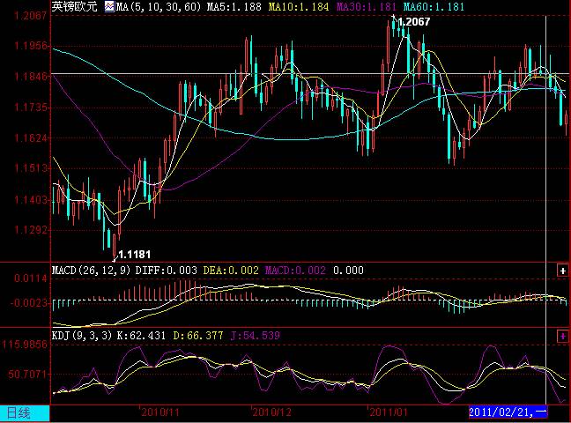
Task: Click the MACD(26,12,9) indicator label
Action: click(x=91, y=271)
